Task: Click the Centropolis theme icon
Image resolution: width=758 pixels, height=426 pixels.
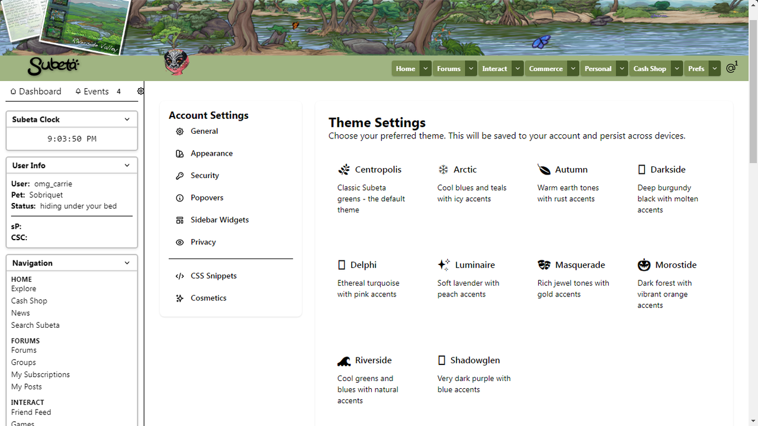Action: pyautogui.click(x=344, y=170)
